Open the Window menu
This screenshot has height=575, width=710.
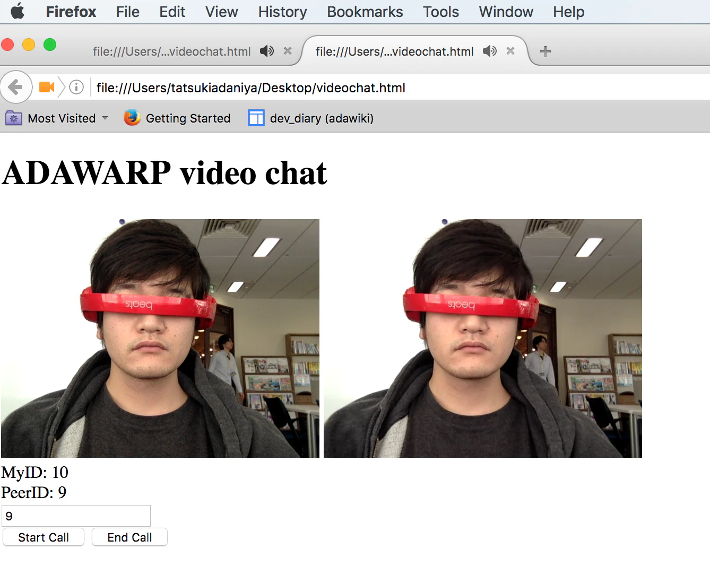click(x=506, y=12)
